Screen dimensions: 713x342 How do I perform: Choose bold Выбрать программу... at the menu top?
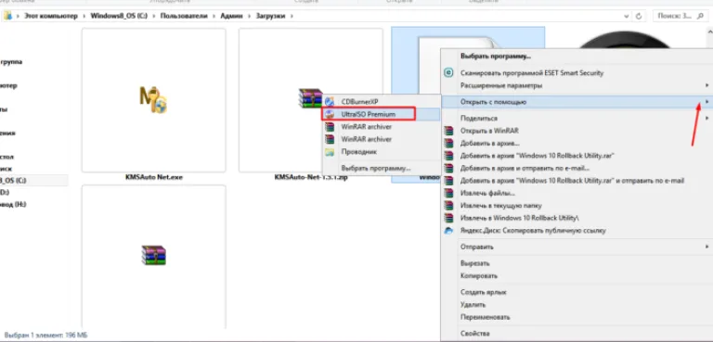[496, 57]
